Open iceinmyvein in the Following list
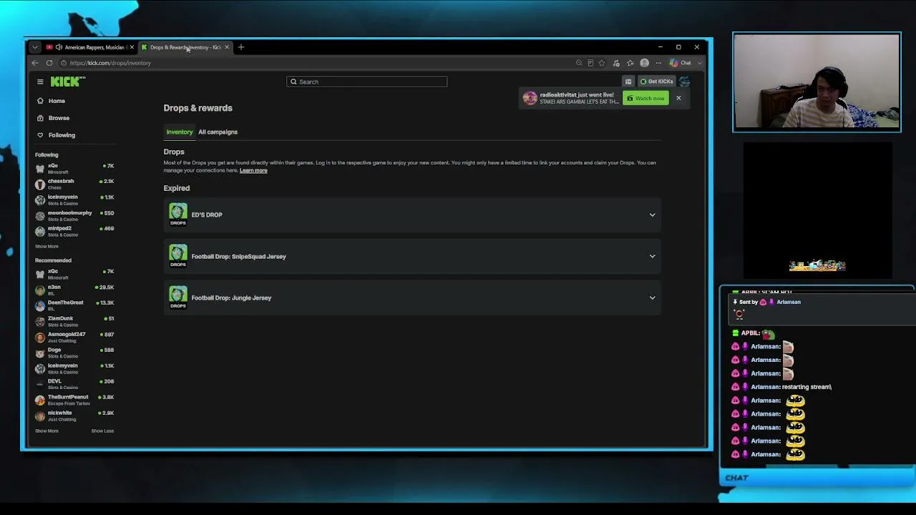The image size is (916, 515). [75, 200]
